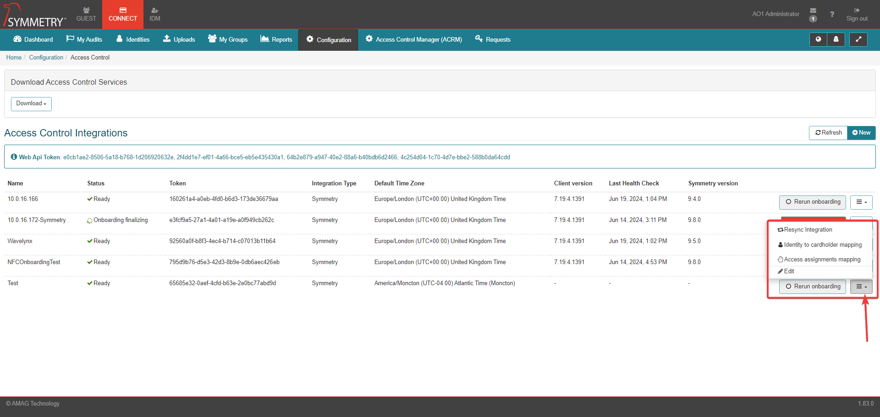
Task: Click the Name column header
Action: tap(15, 184)
